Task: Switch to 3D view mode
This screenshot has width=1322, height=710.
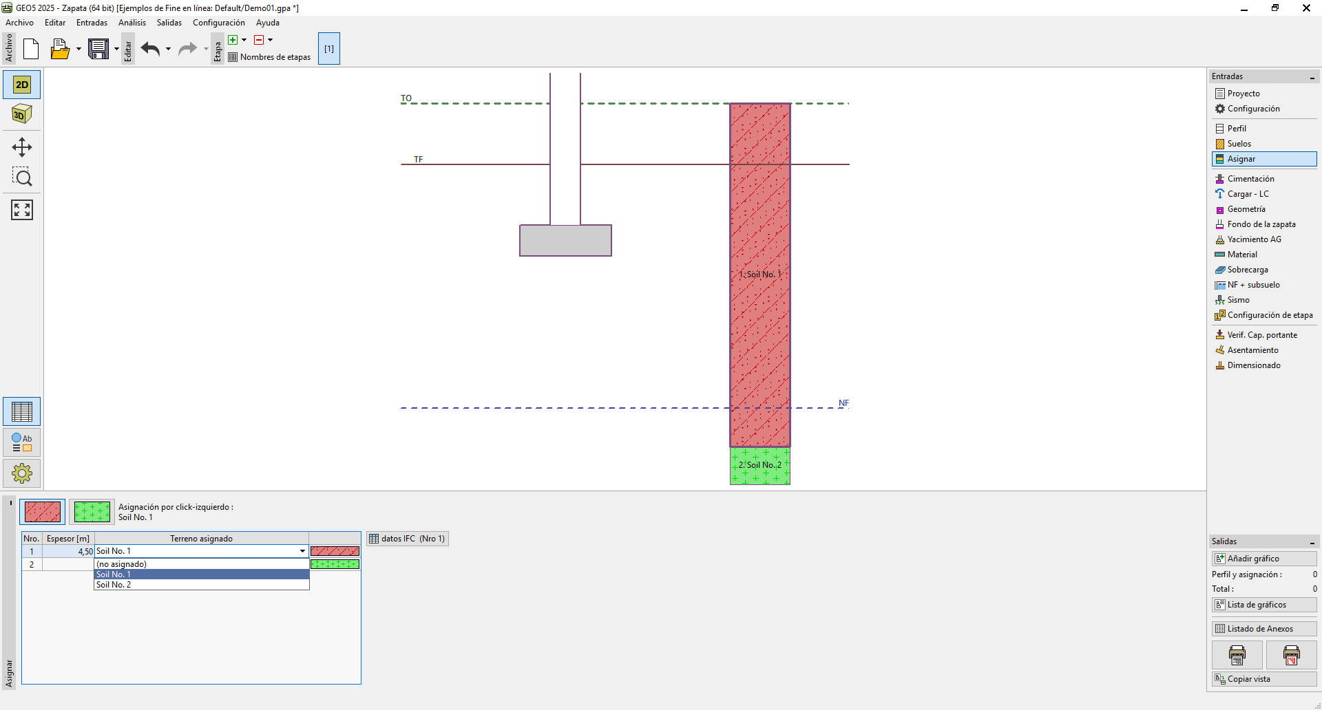Action: [22, 114]
